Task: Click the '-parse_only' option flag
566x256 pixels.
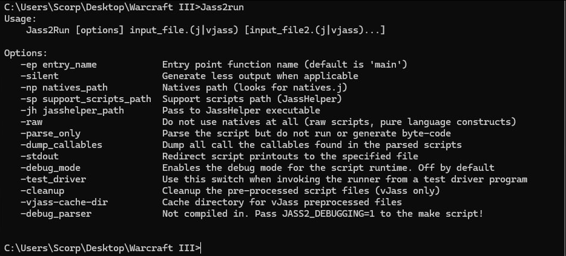Action: [50, 133]
